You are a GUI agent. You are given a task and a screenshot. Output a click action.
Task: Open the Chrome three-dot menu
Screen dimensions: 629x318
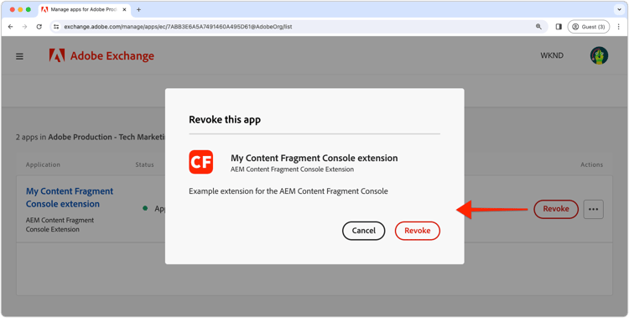point(619,27)
